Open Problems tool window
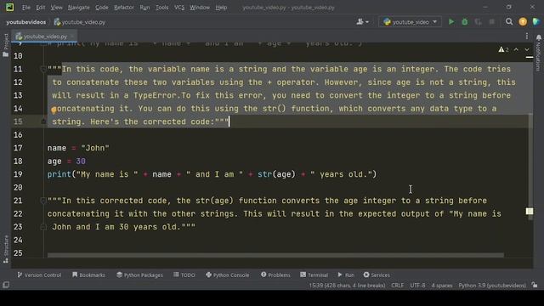Image resolution: width=544 pixels, height=306 pixels. (275, 275)
